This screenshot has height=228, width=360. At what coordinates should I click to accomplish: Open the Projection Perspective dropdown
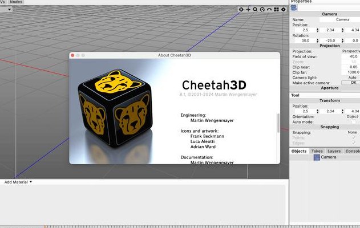(351, 51)
